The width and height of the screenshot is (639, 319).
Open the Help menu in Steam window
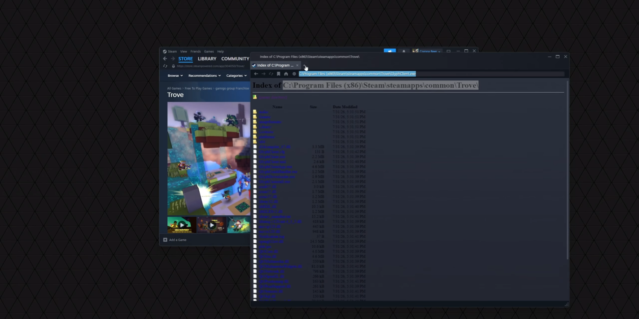click(x=220, y=51)
